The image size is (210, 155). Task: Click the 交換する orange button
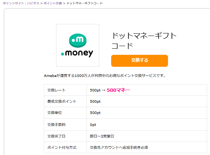[x=139, y=61]
